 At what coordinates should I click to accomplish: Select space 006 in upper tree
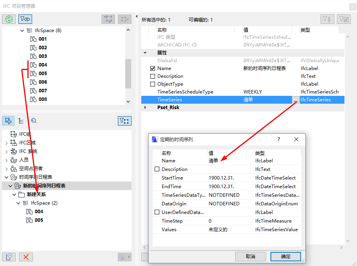[43, 82]
